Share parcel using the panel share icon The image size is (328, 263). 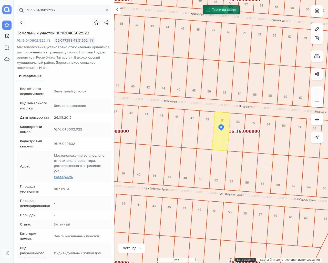tap(107, 23)
